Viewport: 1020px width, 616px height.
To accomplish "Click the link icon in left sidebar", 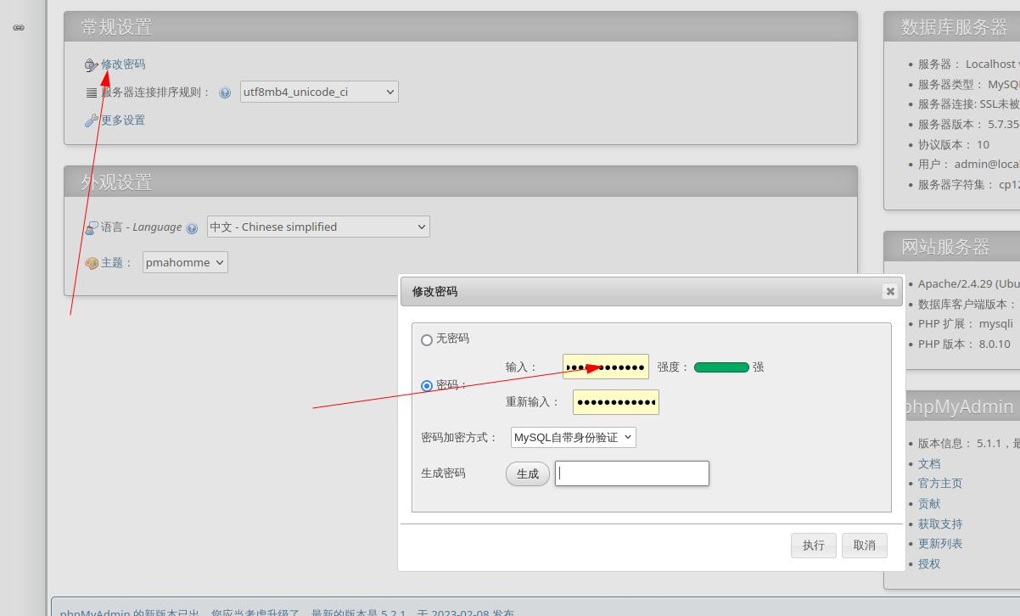I will point(19,28).
